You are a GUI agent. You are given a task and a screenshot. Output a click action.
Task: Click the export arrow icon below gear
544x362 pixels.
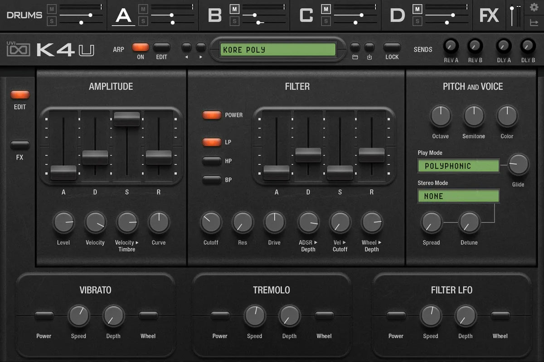pos(534,22)
